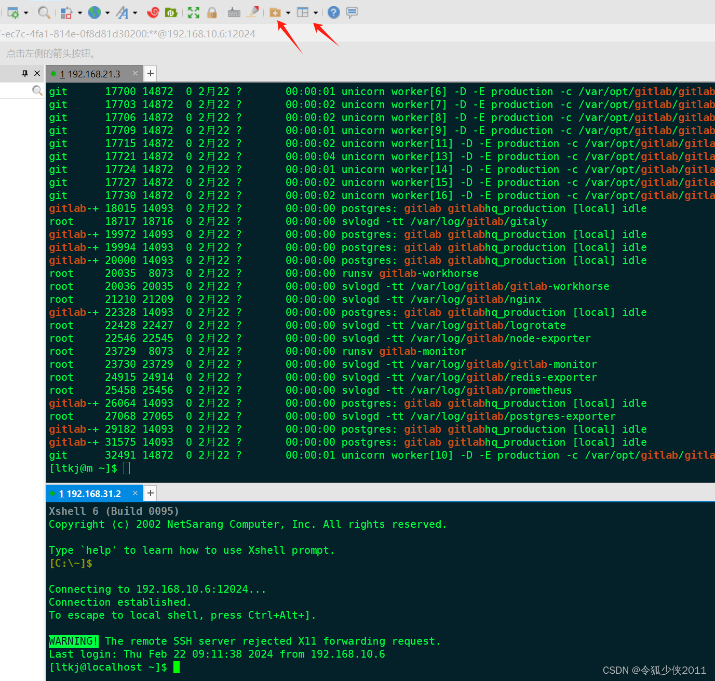
Task: Toggle full screen with green arrows icon
Action: coord(194,12)
